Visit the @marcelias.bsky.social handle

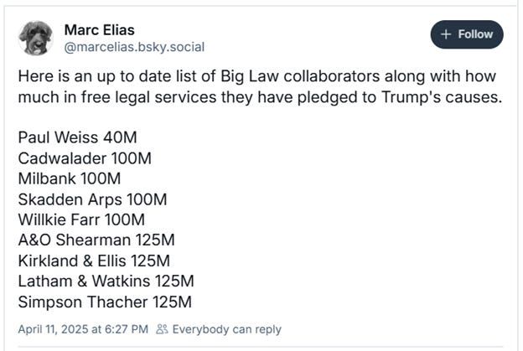point(134,47)
